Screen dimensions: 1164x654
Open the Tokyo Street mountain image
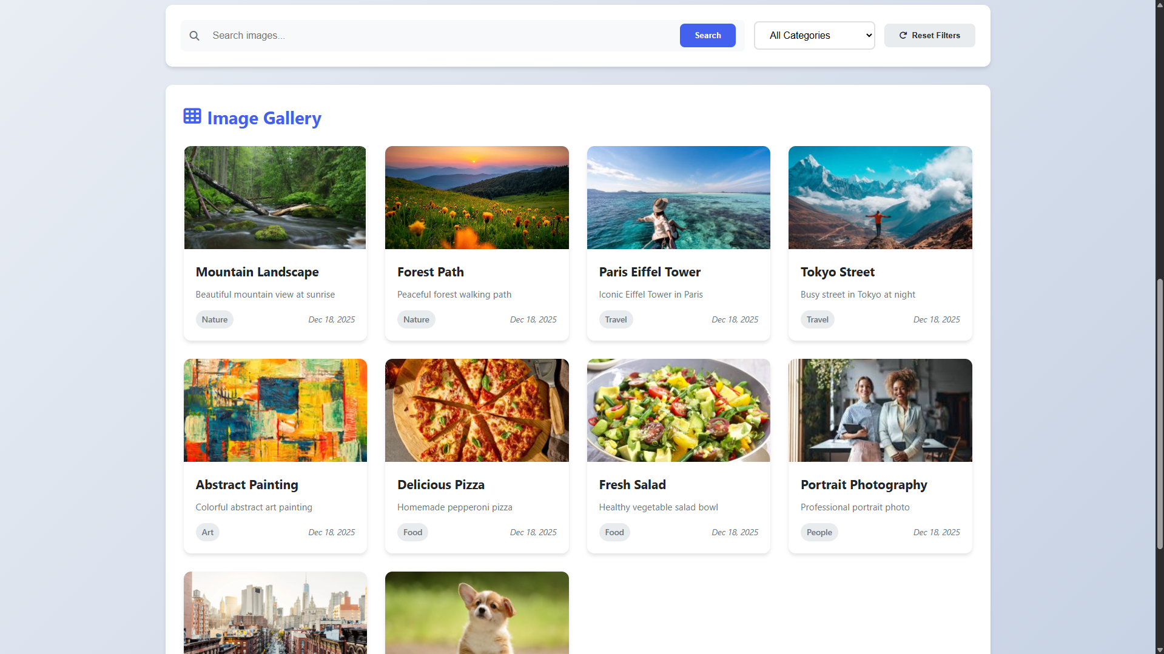(880, 198)
